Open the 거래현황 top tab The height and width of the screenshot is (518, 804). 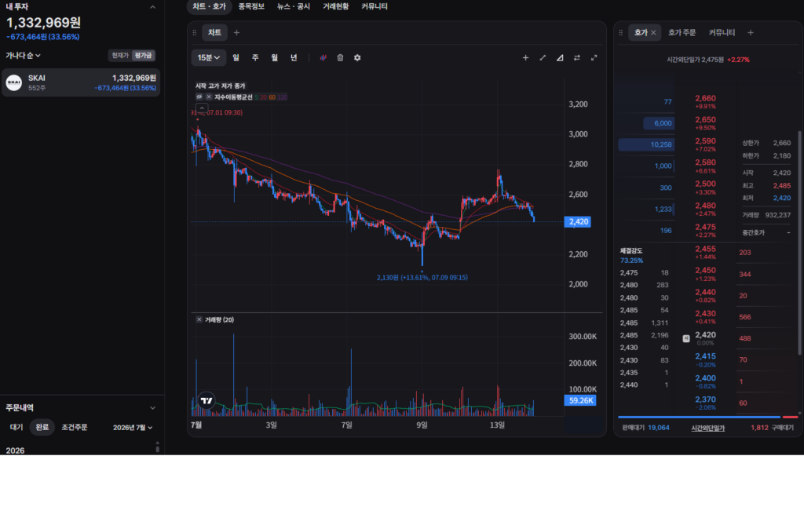coord(336,6)
